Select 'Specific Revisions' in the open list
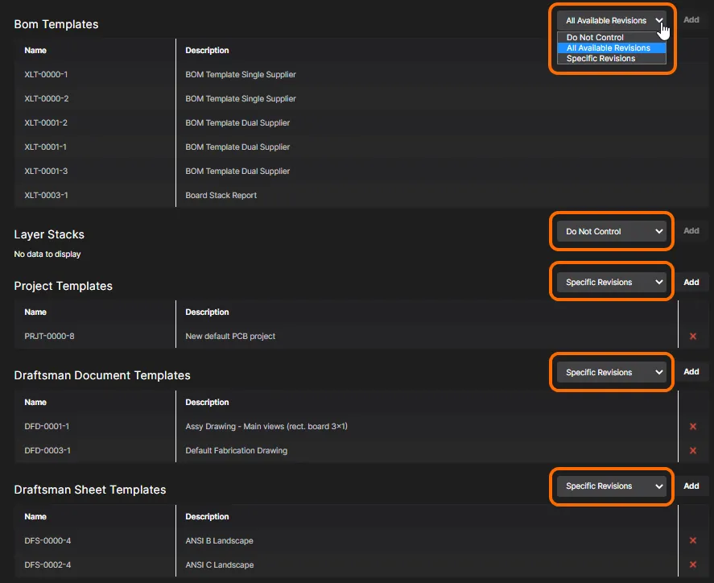The width and height of the screenshot is (714, 583). (601, 59)
